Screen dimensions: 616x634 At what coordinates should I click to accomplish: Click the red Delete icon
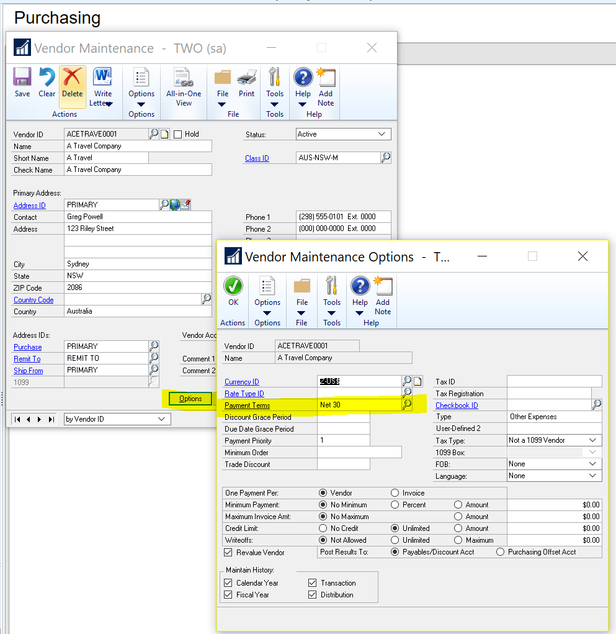(x=73, y=78)
